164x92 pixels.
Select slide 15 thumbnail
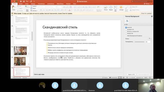[x=22, y=61]
